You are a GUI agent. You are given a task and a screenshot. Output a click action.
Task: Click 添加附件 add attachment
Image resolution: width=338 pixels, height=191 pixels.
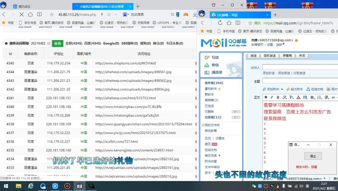(271, 89)
